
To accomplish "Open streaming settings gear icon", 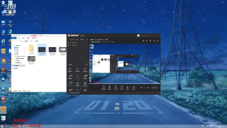I will point(148,88).
